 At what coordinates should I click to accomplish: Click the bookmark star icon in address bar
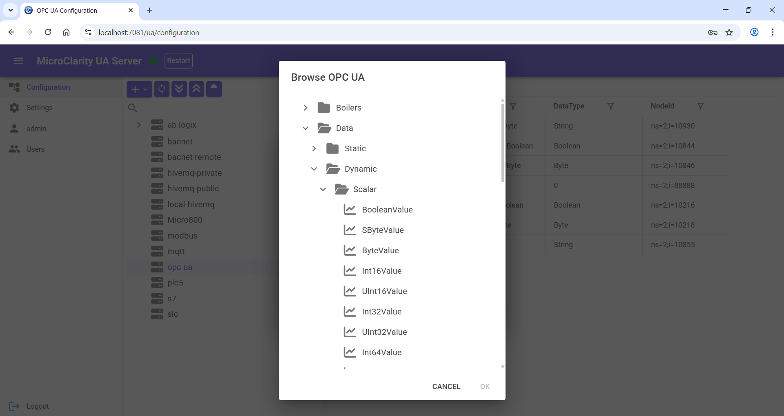click(729, 33)
